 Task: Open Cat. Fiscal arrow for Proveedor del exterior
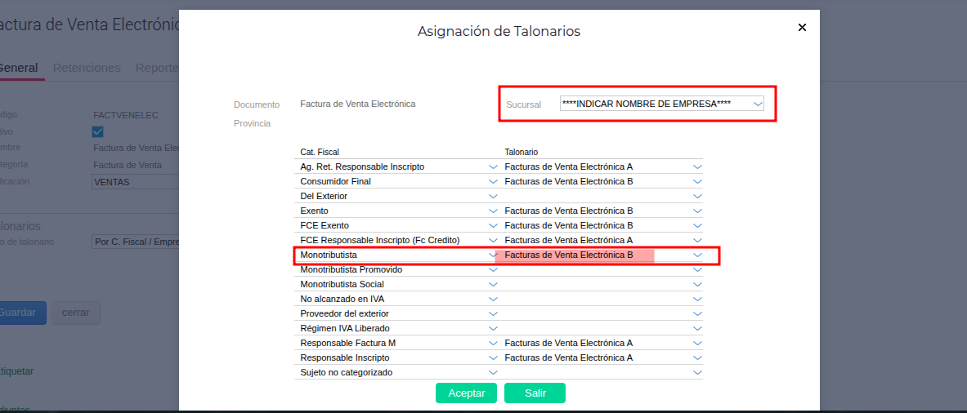pos(493,313)
